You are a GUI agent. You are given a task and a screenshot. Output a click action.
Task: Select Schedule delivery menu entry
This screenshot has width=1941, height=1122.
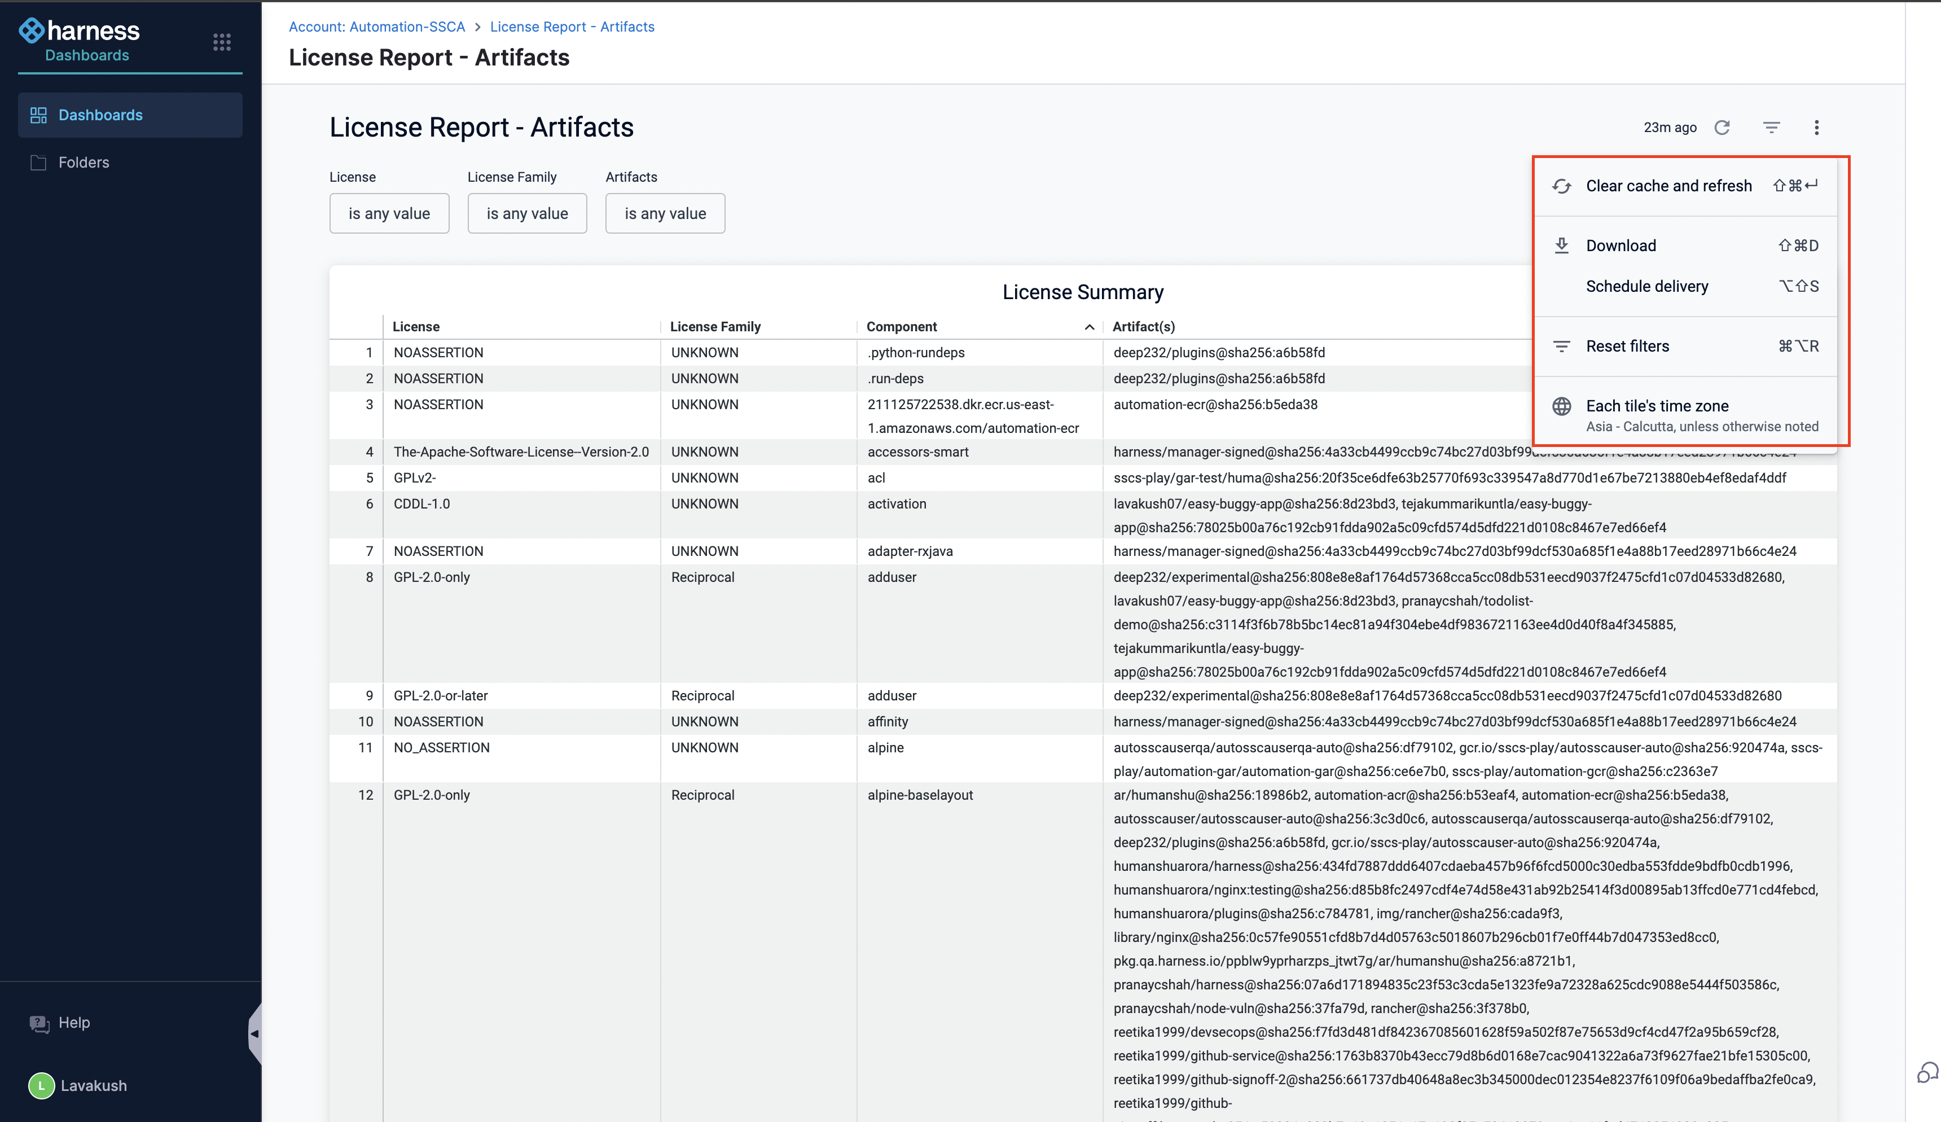tap(1647, 286)
